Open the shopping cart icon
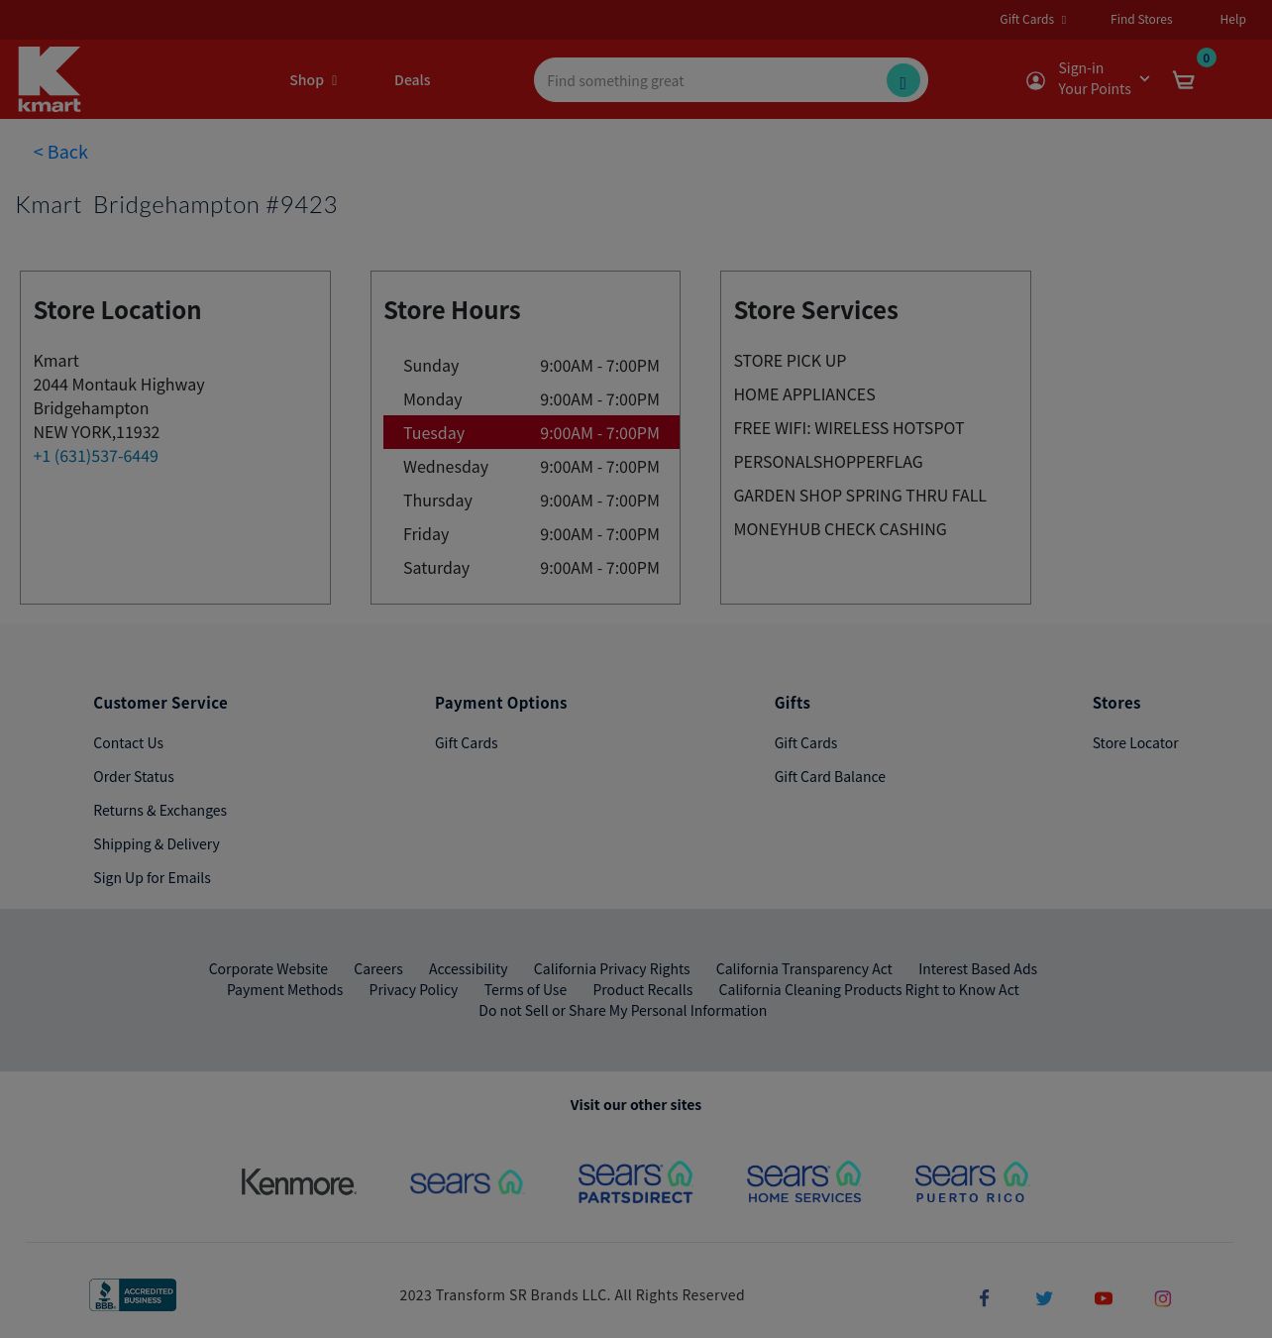This screenshot has height=1338, width=1272. [1183, 80]
